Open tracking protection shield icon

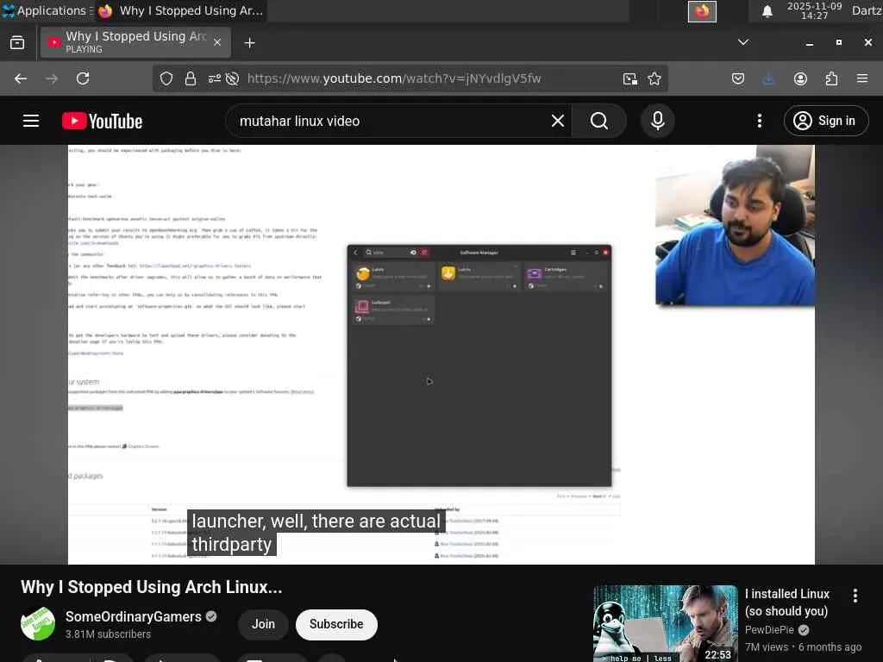(166, 78)
